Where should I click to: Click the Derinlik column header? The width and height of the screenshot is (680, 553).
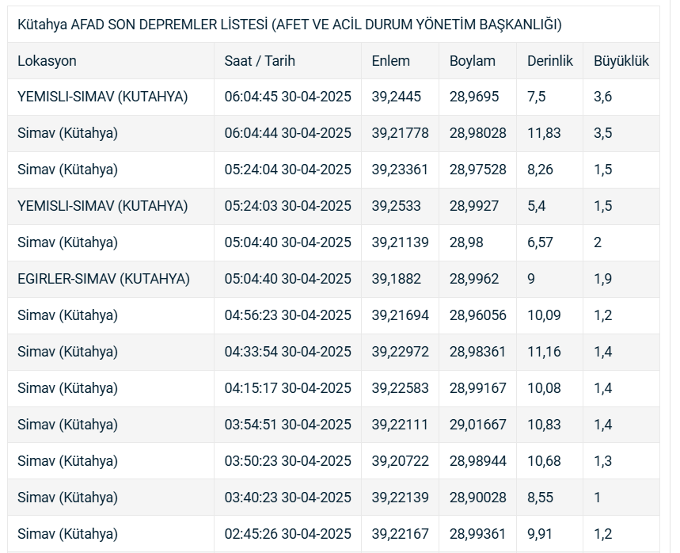click(x=550, y=61)
